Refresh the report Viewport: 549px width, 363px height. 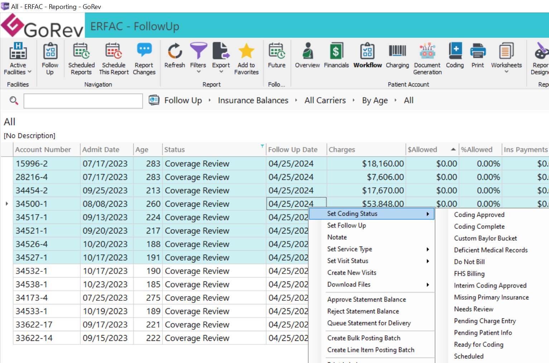[175, 51]
